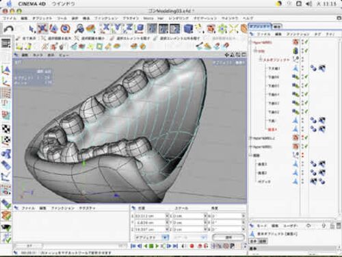Screen dimensions: 342x257
Task: Click the red record keyframe button
Action: [x=192, y=246]
